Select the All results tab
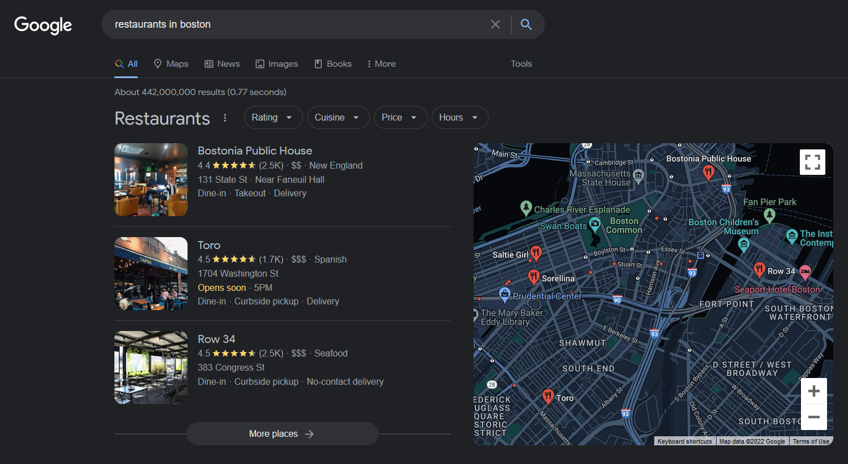 point(126,64)
